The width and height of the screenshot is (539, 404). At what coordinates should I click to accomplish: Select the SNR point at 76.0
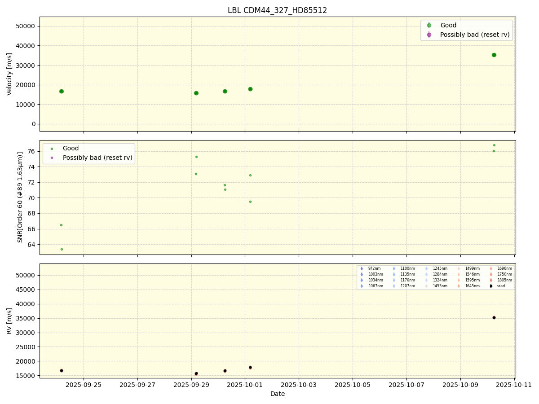[x=494, y=151]
